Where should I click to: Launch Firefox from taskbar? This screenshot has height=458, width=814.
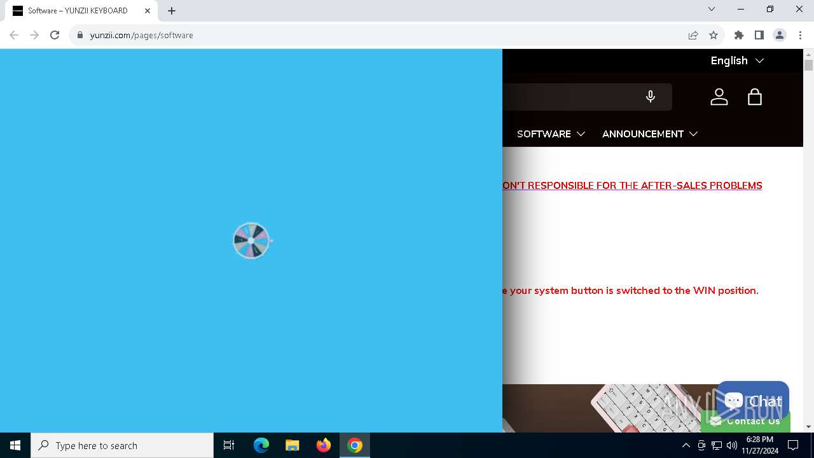(324, 445)
